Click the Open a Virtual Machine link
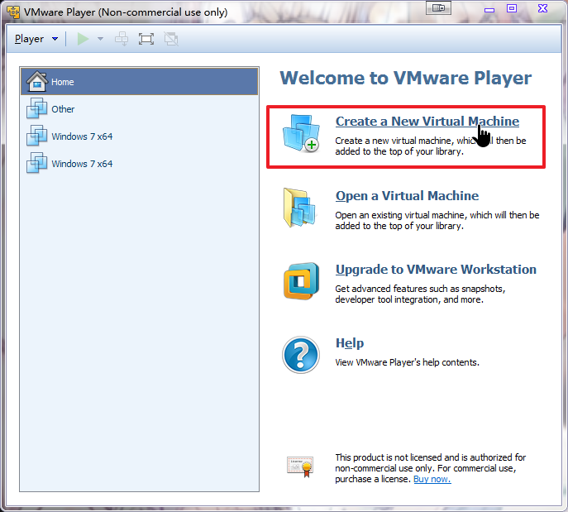 click(x=407, y=196)
